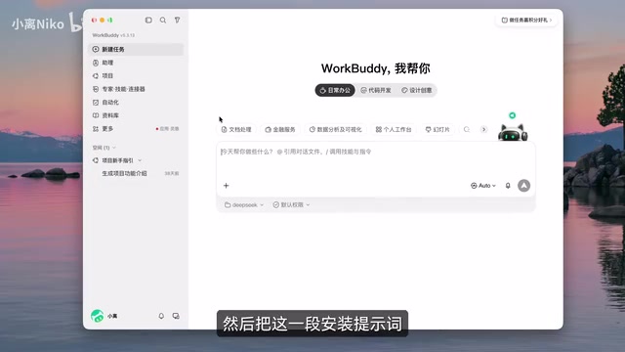
Task: Send the prompt with the arrow button
Action: [x=523, y=186]
